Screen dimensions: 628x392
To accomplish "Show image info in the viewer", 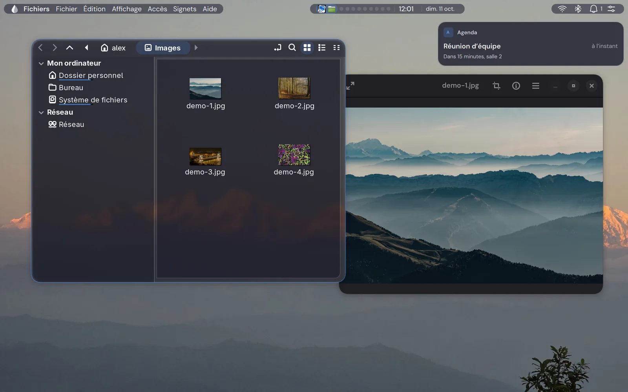I will [x=516, y=85].
